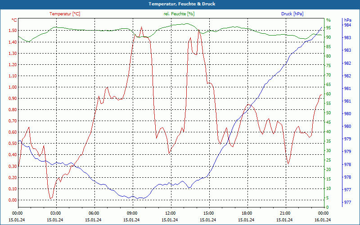Click the 65 humidity axis value
Image resolution: width=360 pixels, height=225 pixels.
[328, 85]
